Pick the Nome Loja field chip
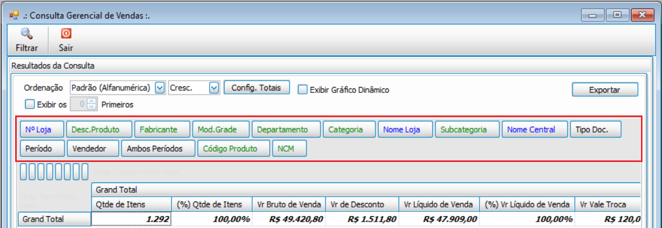Screen dimensions: 662x228 pyautogui.click(x=405, y=130)
